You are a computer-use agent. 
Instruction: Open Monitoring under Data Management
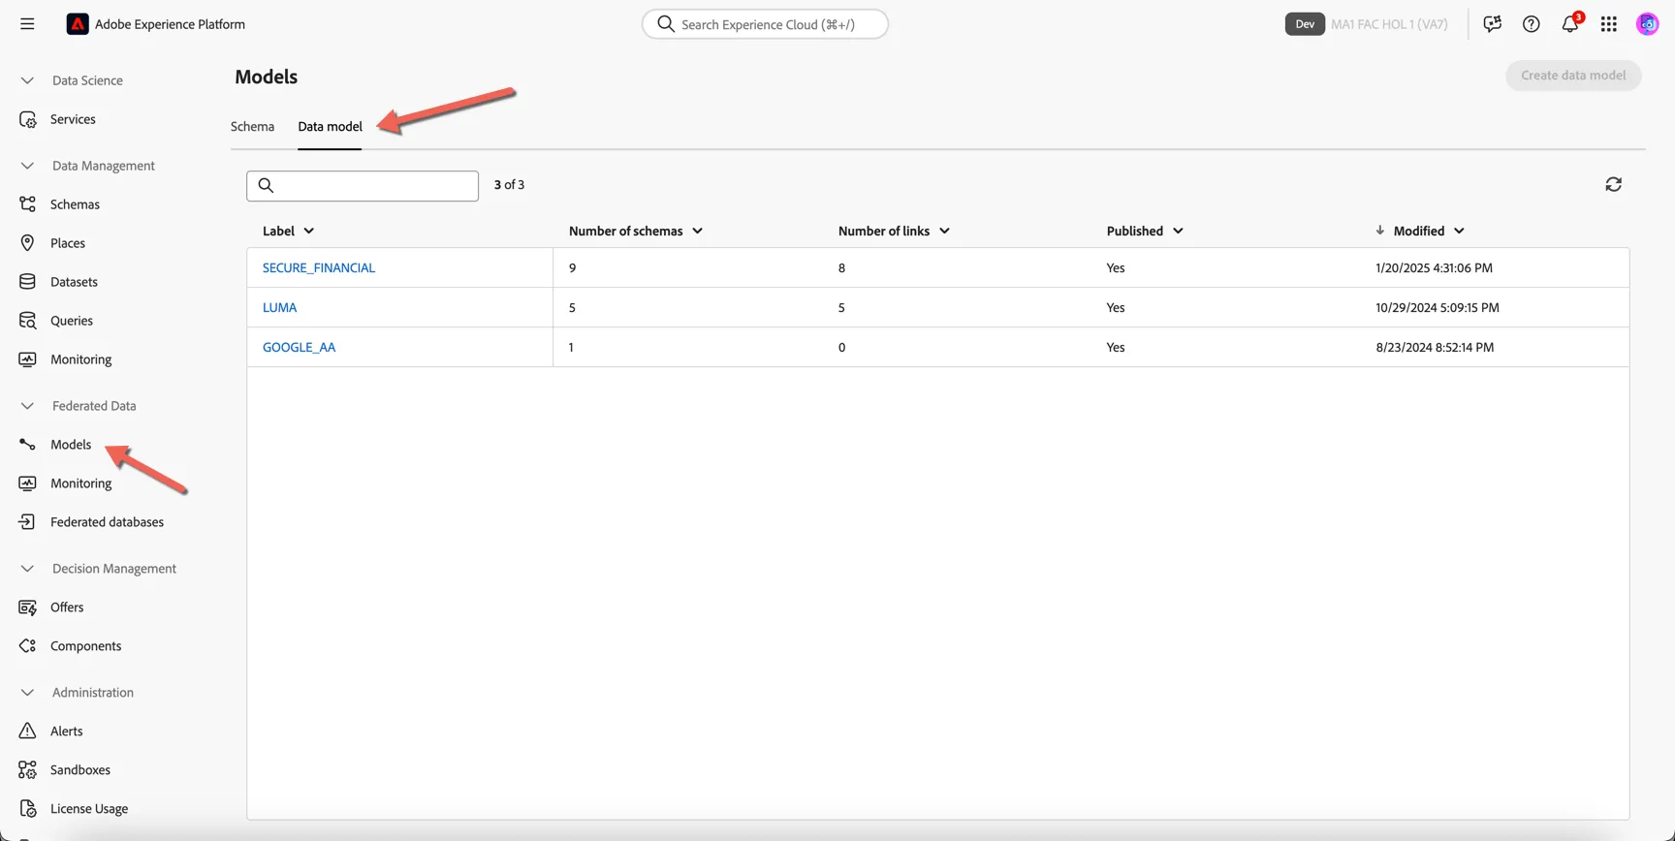(81, 359)
